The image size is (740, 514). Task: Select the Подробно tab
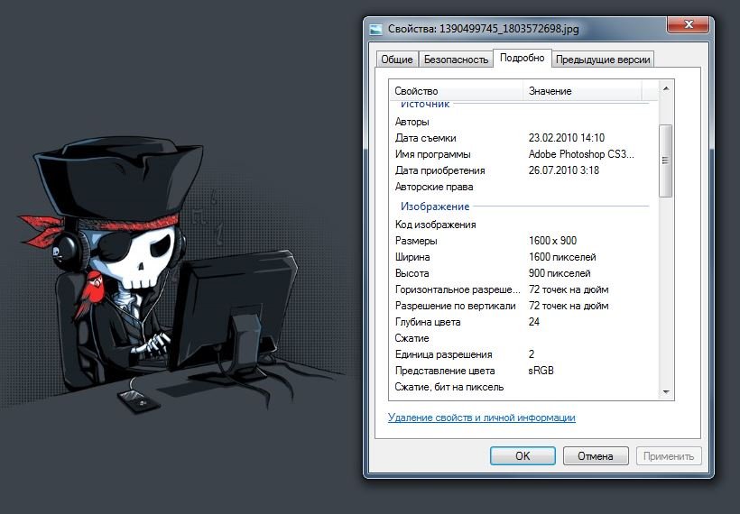[522, 58]
